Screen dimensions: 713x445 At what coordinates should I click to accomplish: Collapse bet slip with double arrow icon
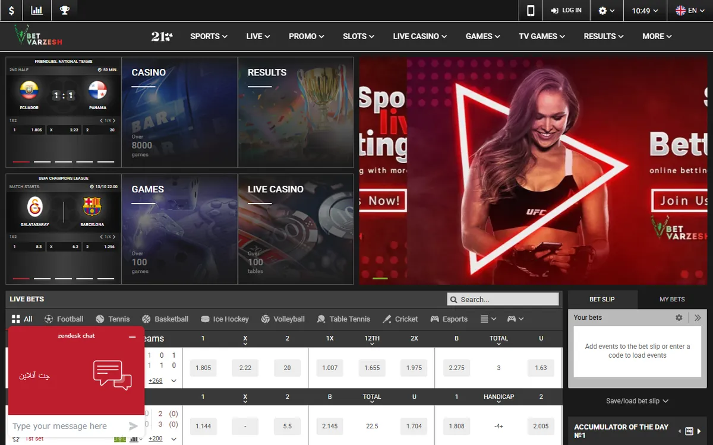tap(698, 317)
